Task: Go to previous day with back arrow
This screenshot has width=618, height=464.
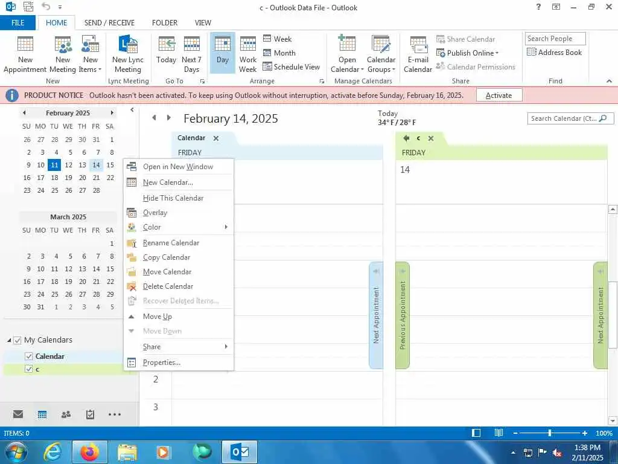Action: (154, 118)
